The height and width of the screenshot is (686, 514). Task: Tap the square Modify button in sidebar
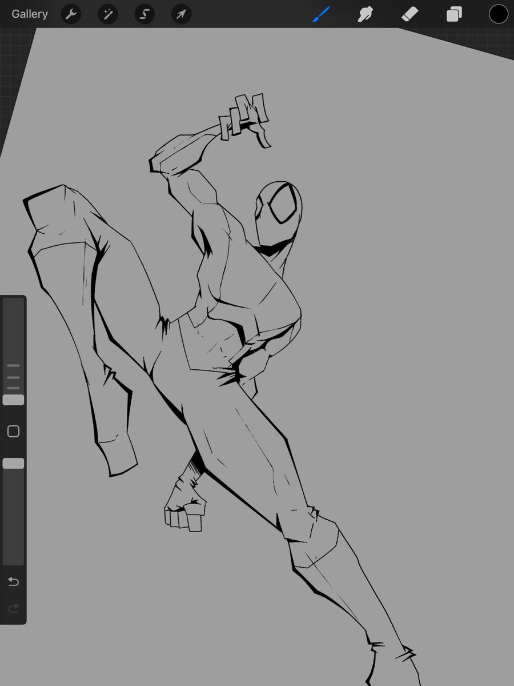(13, 431)
